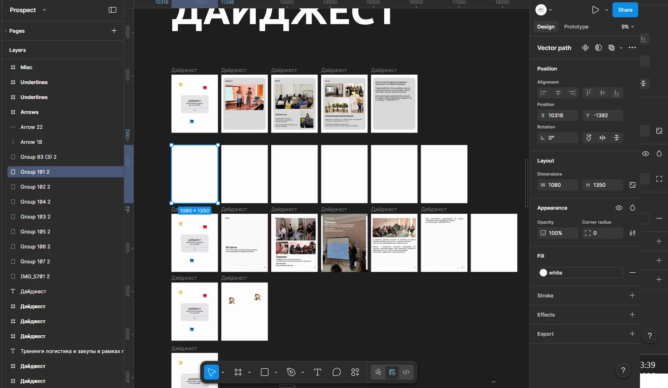This screenshot has width=668, height=388.
Task: Add an Export setting with plus
Action: [633, 334]
